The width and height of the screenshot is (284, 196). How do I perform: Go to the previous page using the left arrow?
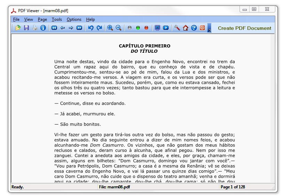click(63, 28)
